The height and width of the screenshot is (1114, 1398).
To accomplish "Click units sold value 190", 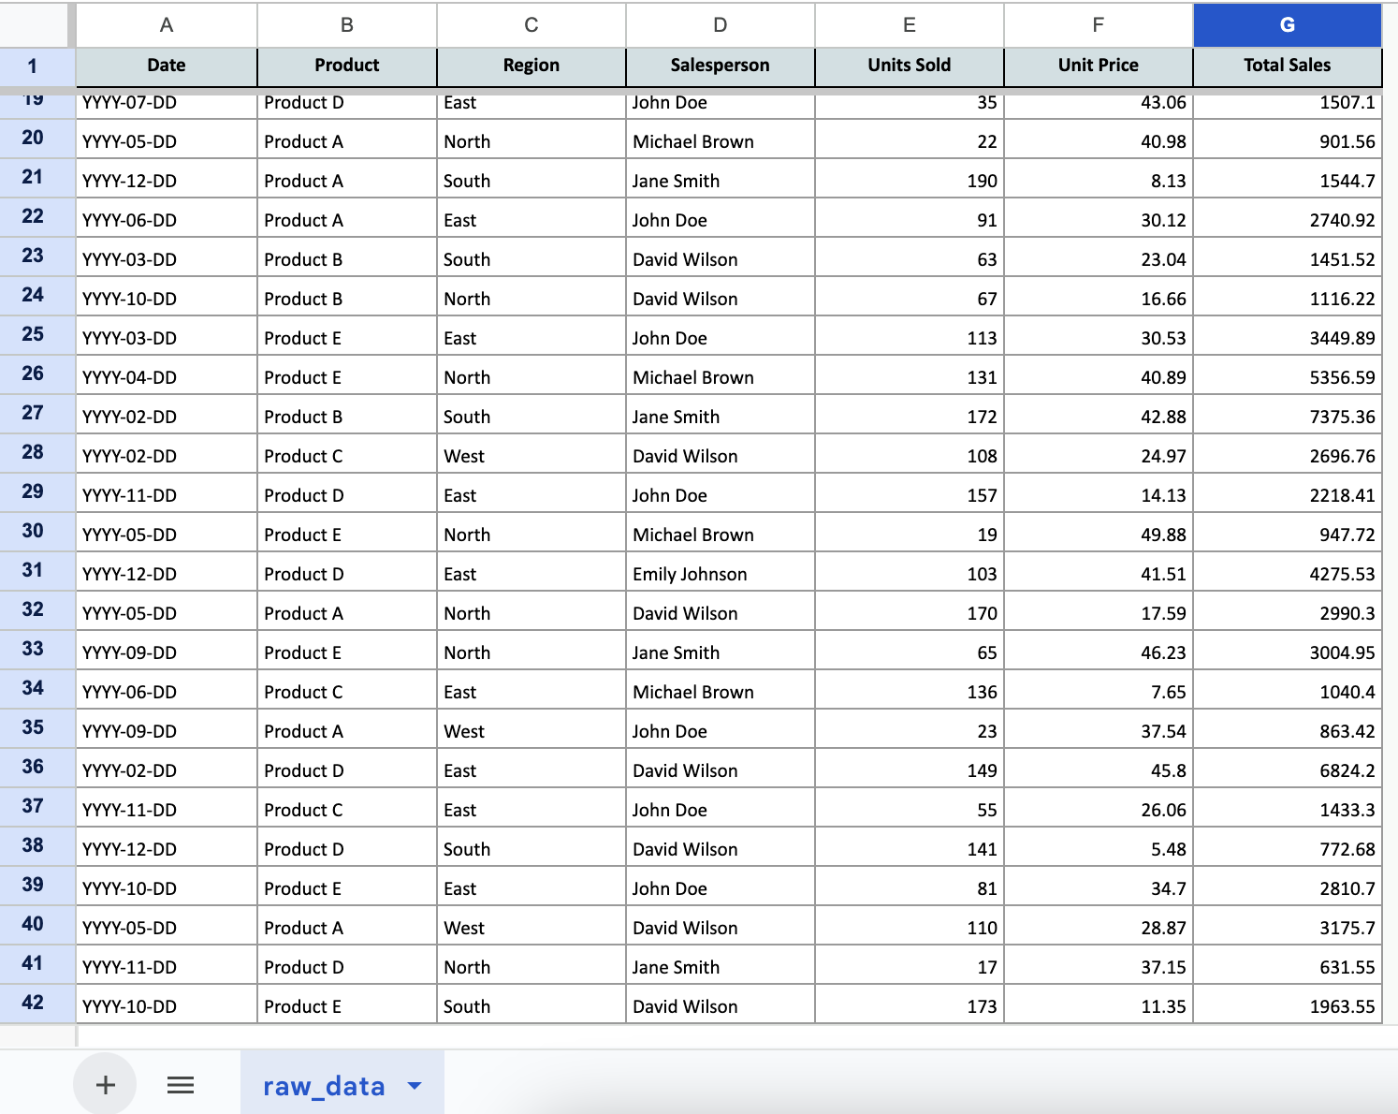I will click(910, 181).
